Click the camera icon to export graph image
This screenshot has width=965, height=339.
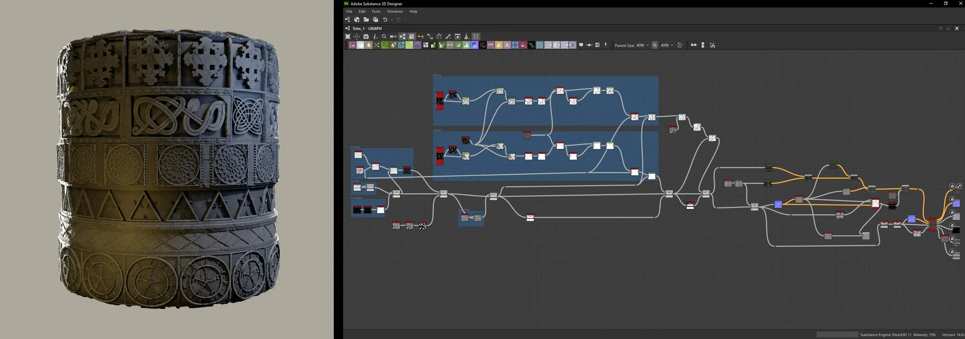[x=366, y=36]
